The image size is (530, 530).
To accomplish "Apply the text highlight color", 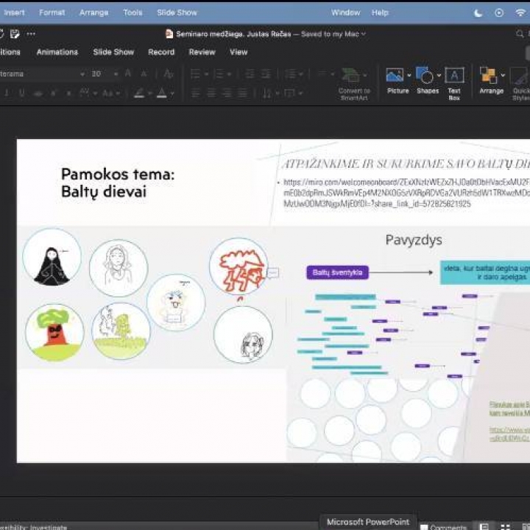I will click(x=139, y=93).
